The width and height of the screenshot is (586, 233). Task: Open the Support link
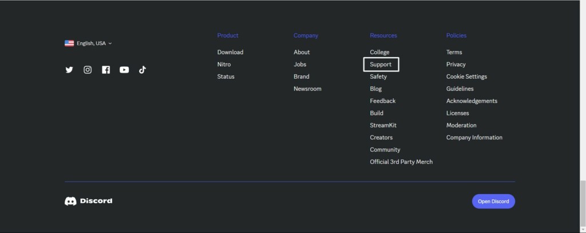pos(381,65)
